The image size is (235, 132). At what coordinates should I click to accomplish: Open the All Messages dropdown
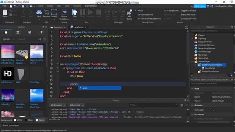58,105
